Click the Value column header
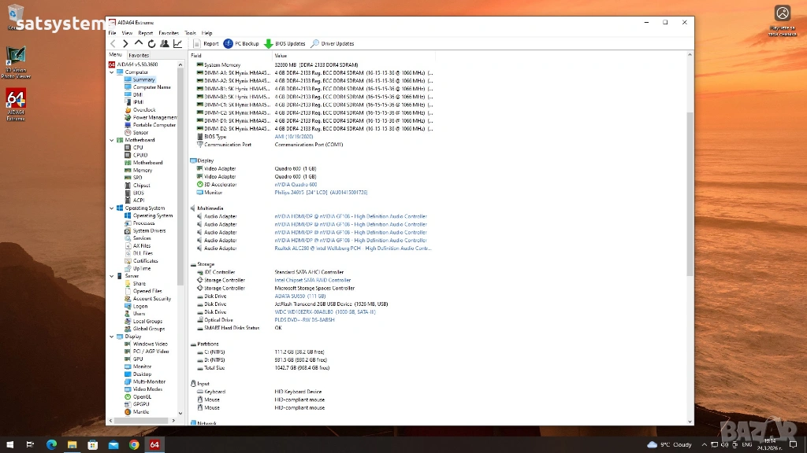Screen dimensions: 807x453 281,56
